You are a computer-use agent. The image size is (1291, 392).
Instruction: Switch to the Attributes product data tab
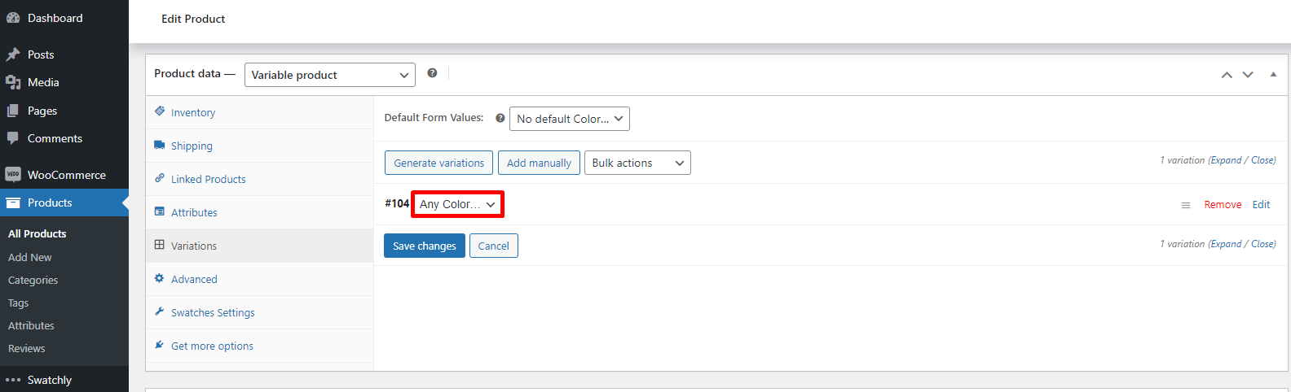194,212
